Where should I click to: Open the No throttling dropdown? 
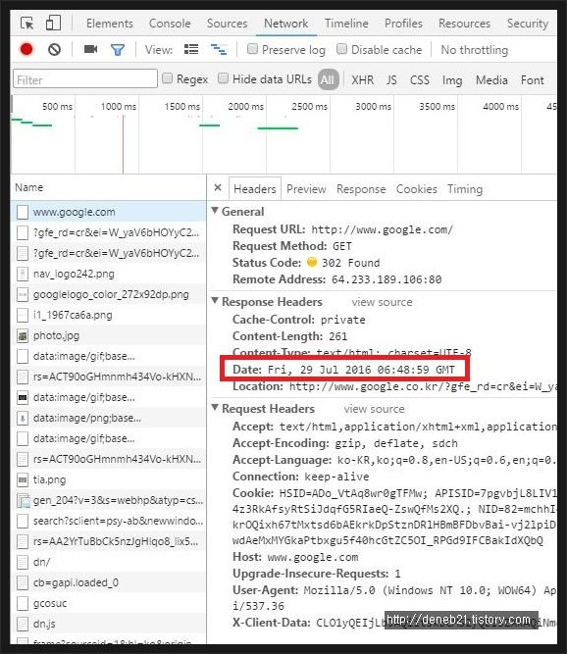(x=475, y=50)
